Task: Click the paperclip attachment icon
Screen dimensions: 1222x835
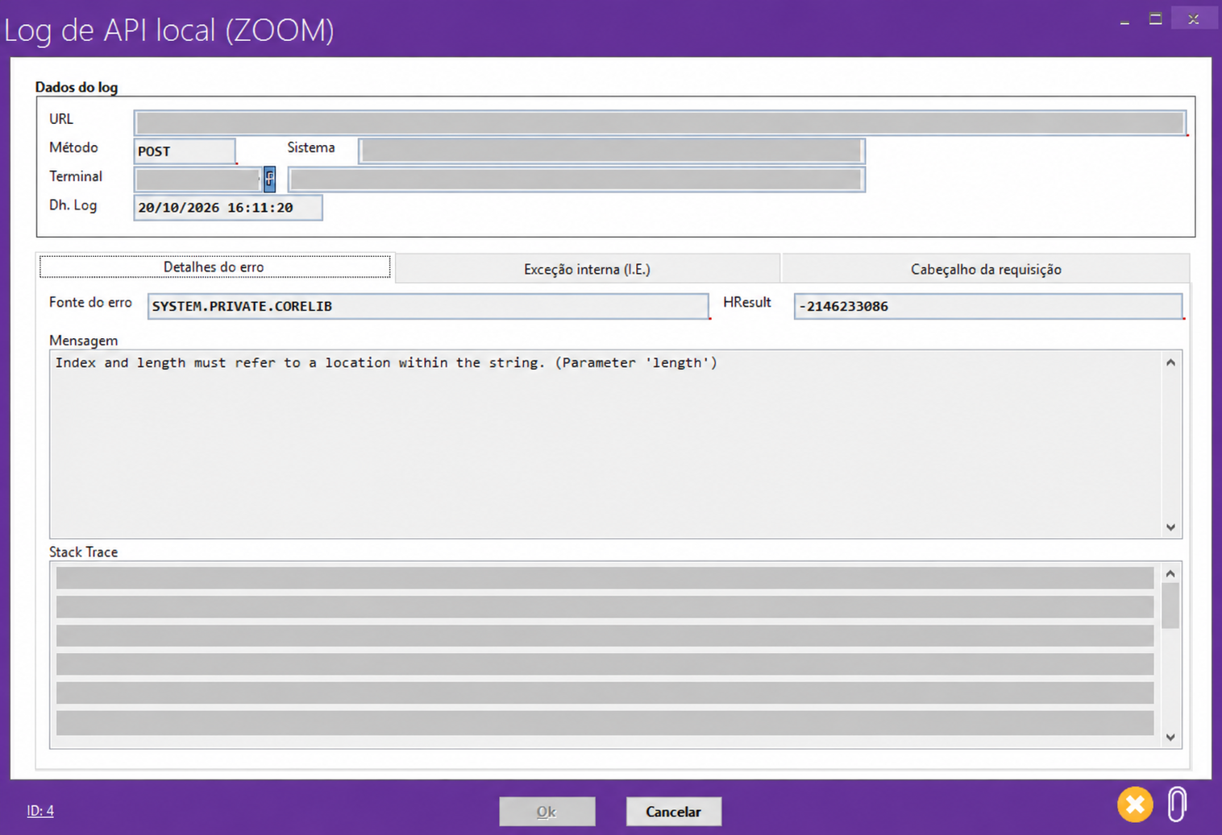Action: click(x=1177, y=804)
